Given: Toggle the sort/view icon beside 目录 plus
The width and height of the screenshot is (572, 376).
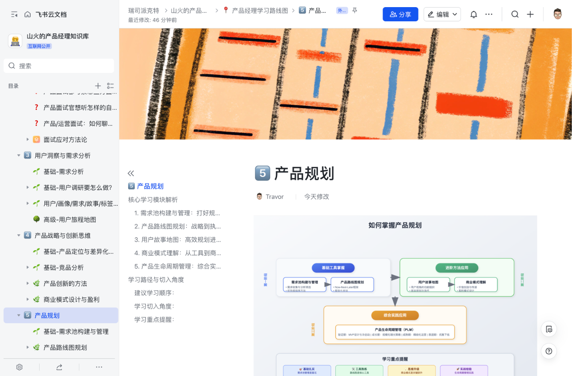Looking at the screenshot, I should point(110,85).
